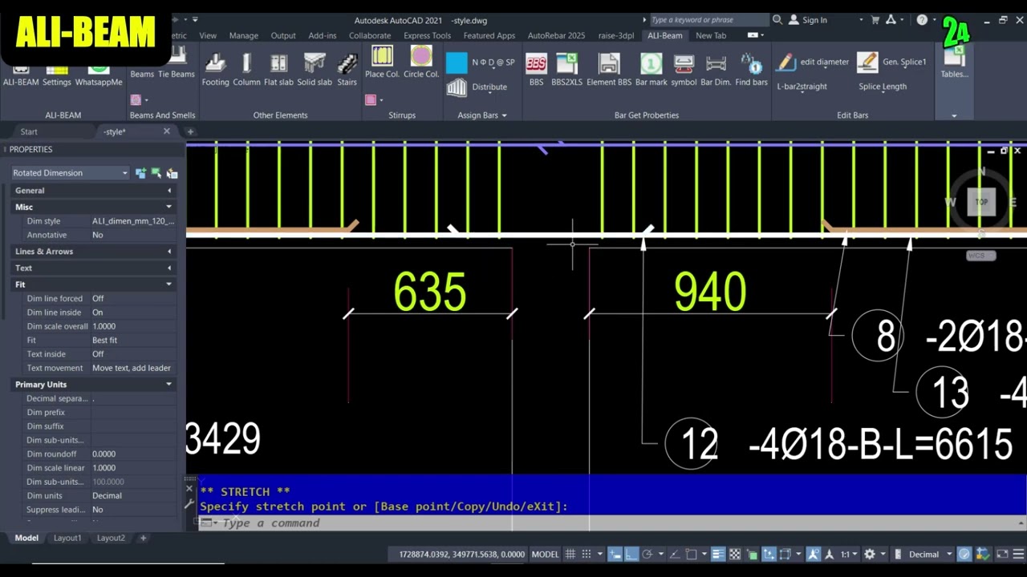
Task: Toggle snap mode dots in status bar
Action: pos(587,554)
